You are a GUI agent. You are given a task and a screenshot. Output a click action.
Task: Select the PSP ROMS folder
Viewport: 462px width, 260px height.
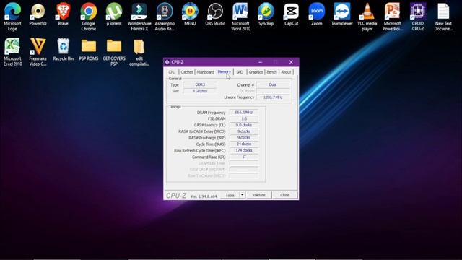click(88, 50)
